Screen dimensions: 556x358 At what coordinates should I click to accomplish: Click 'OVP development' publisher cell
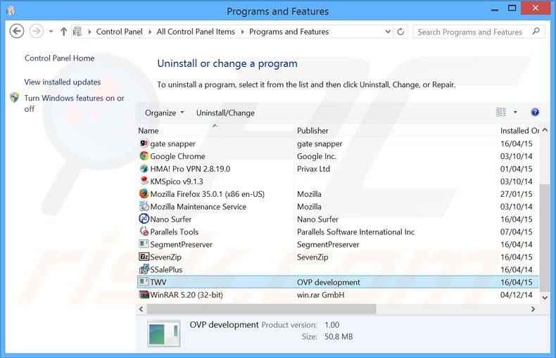(329, 282)
